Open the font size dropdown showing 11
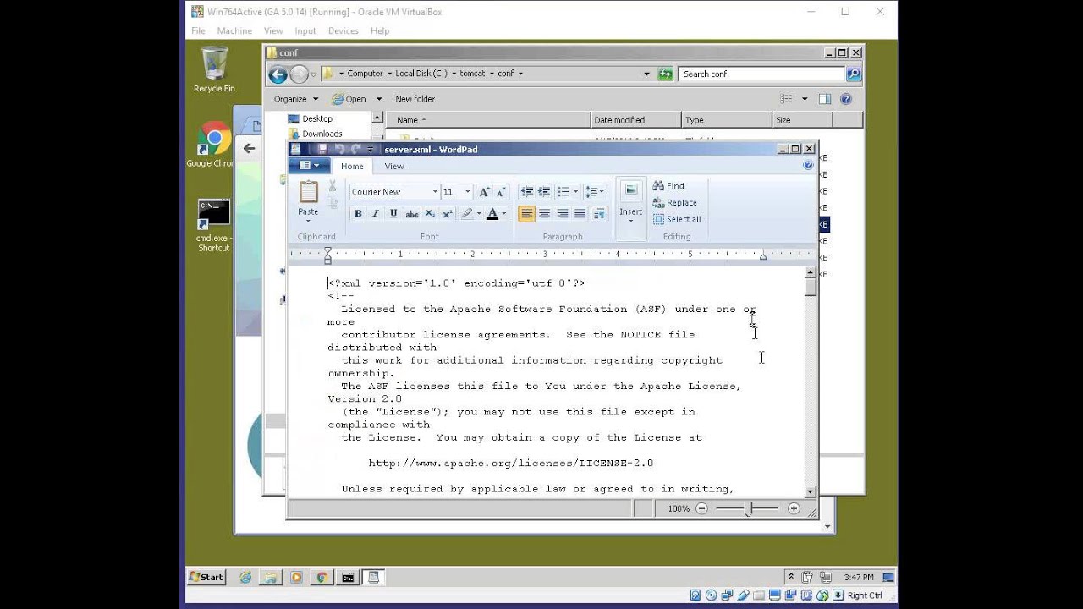1083x609 pixels. [467, 192]
